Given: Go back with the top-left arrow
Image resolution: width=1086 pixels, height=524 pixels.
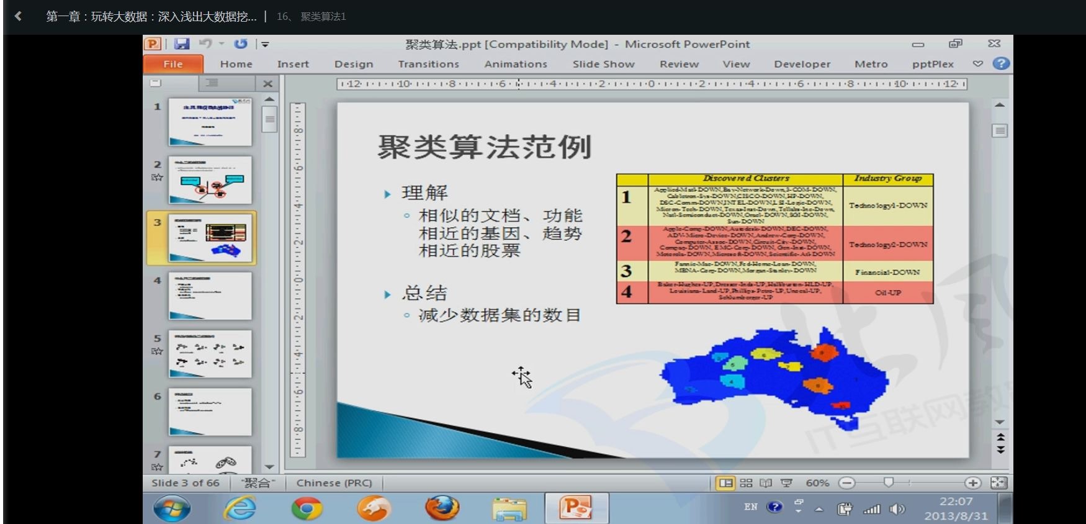Looking at the screenshot, I should tap(18, 16).
